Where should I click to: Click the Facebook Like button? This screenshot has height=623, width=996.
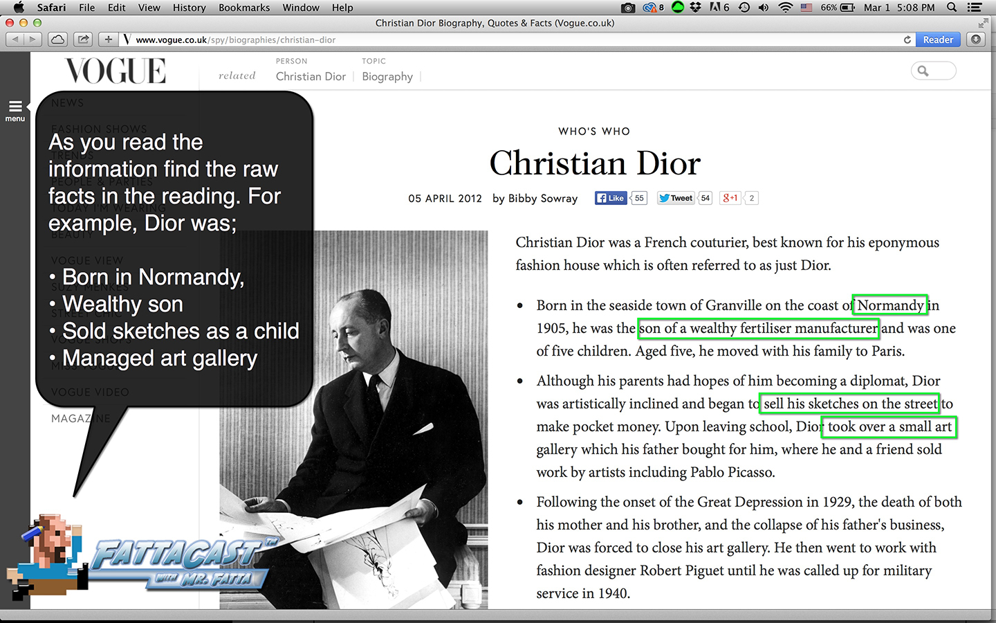(611, 198)
